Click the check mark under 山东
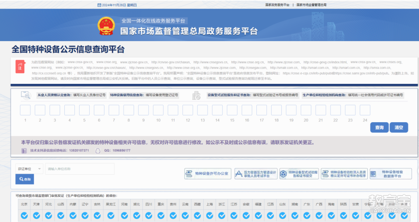This screenshot has height=222, width=419. 282,215
